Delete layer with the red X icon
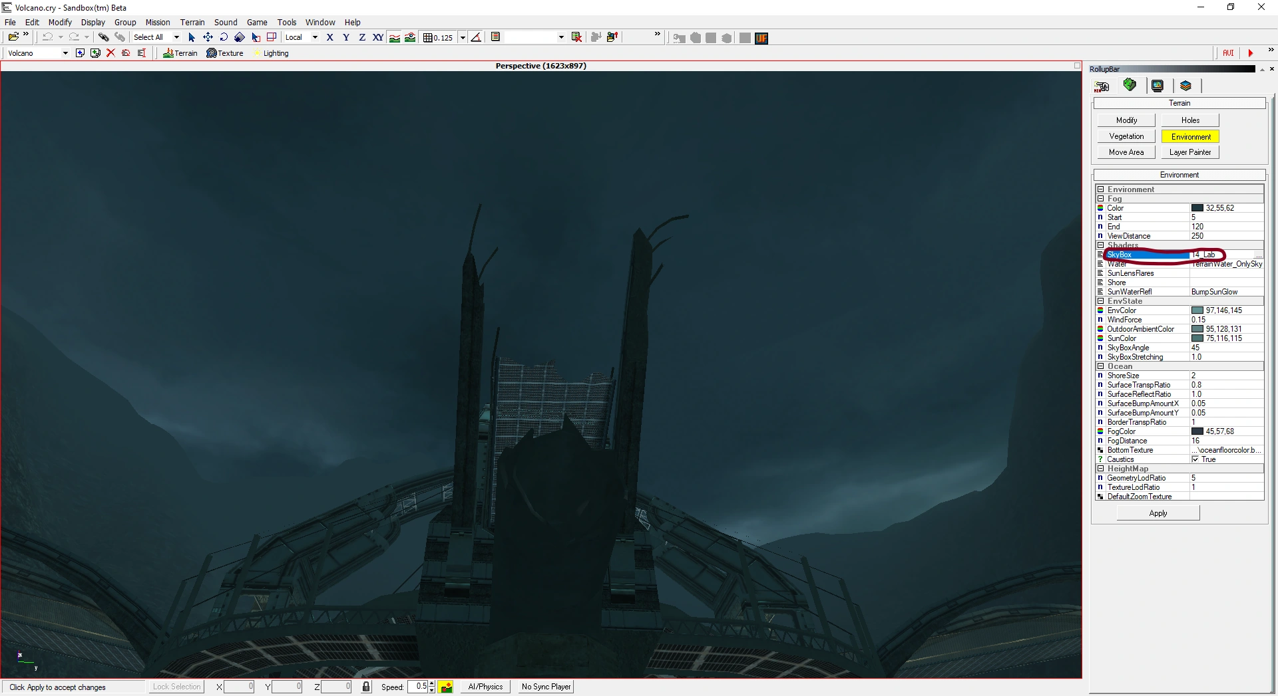 click(x=110, y=53)
